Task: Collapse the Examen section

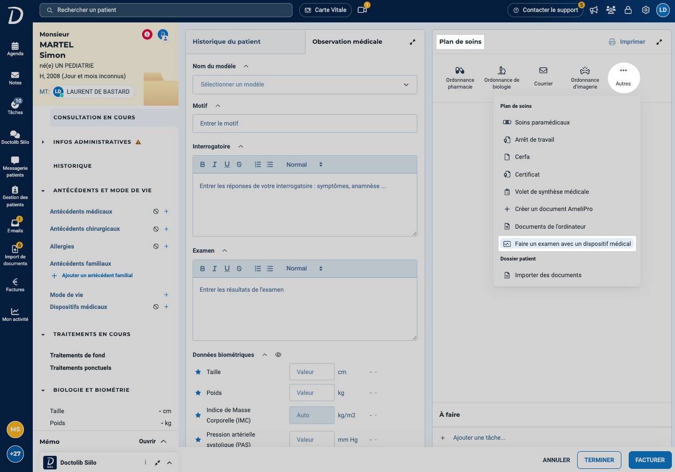Action: pos(225,251)
